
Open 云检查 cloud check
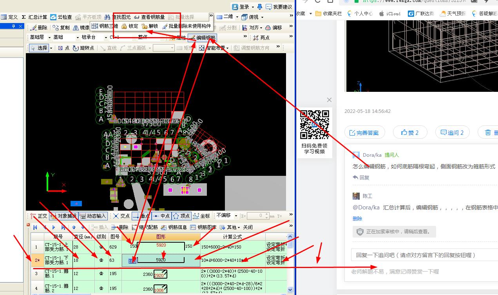pyautogui.click(x=61, y=17)
